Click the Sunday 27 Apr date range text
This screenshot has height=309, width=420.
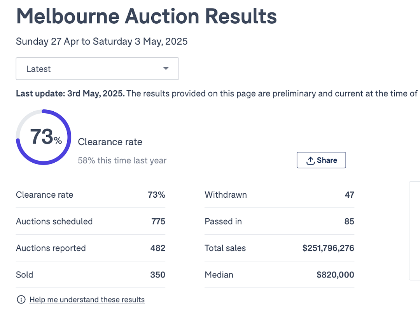point(102,42)
